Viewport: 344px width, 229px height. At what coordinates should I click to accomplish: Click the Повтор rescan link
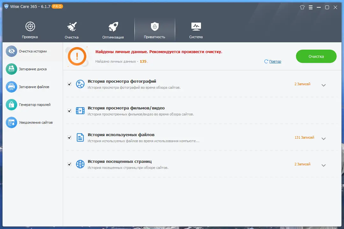[x=275, y=61]
